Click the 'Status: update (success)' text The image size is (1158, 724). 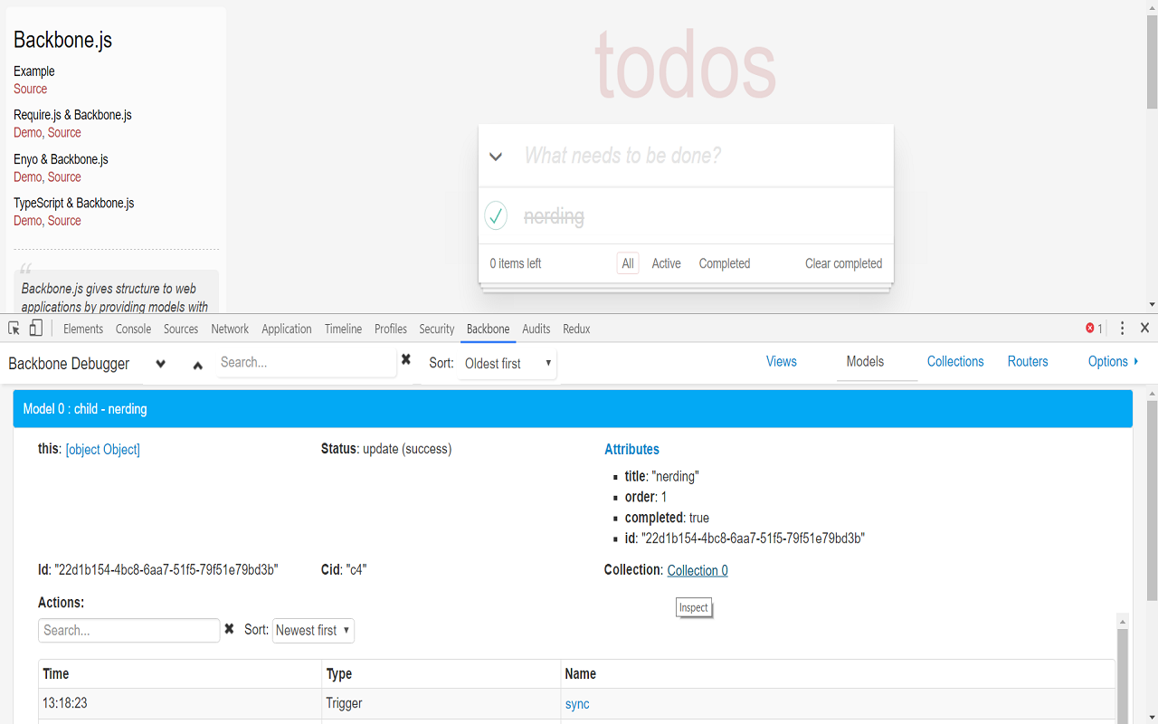[x=386, y=449]
